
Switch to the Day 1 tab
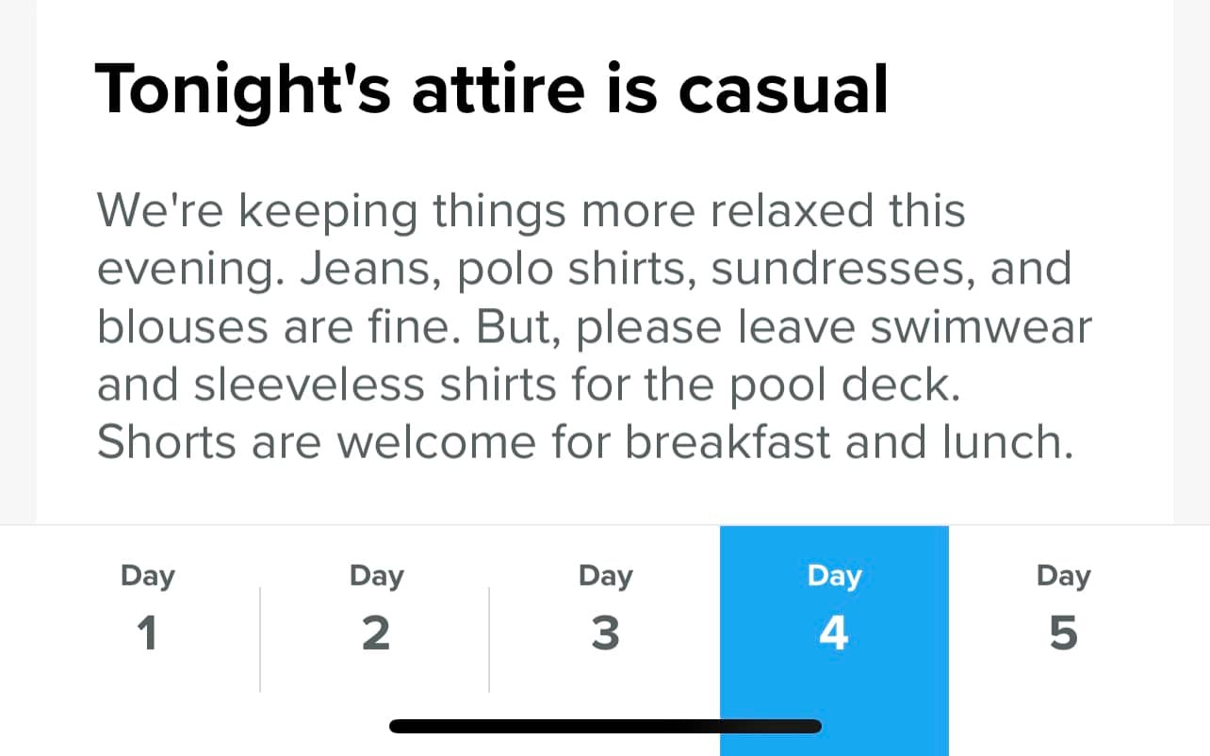pyautogui.click(x=148, y=608)
